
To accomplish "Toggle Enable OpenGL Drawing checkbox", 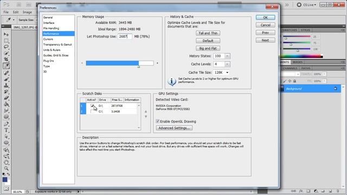I will pyautogui.click(x=158, y=121).
